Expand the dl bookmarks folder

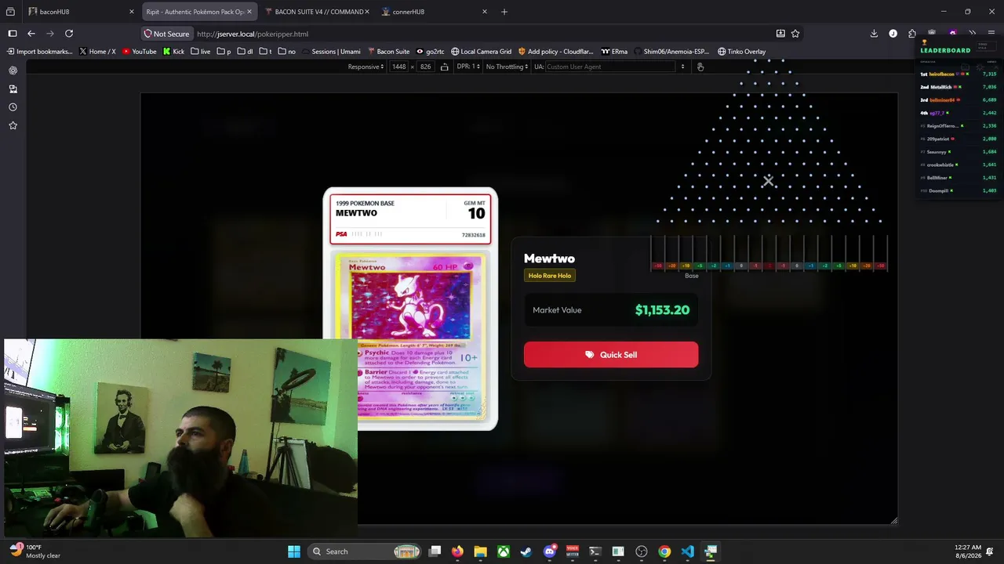245,52
